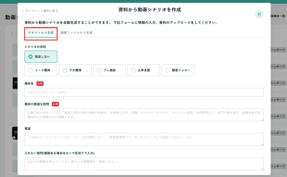This screenshot has width=287, height=177.
Task: Open the 録画ファイルから生成 tab
Action: click(77, 33)
